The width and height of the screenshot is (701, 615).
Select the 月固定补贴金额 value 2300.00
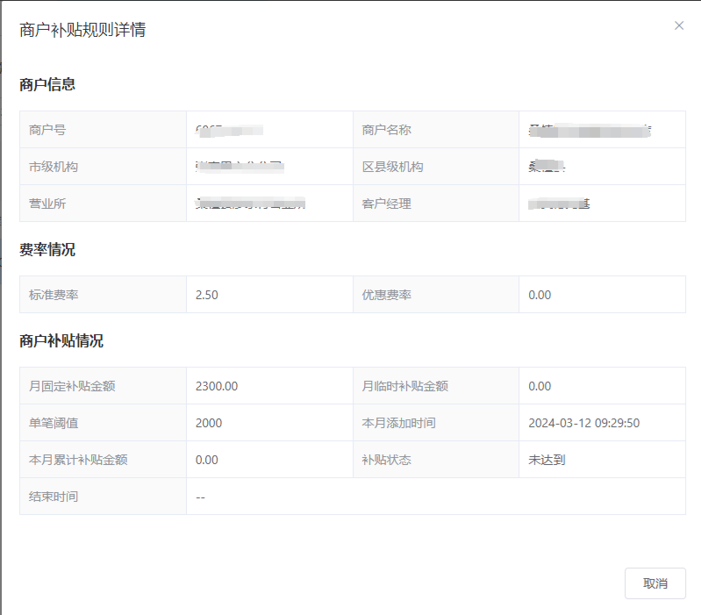217,386
